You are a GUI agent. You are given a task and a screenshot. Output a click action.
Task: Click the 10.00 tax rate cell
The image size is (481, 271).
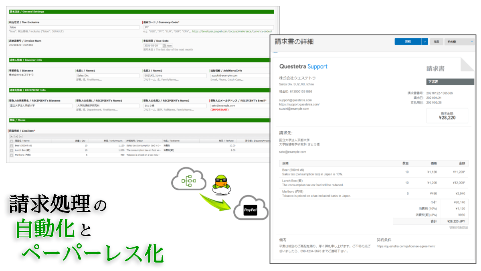[x=232, y=145]
